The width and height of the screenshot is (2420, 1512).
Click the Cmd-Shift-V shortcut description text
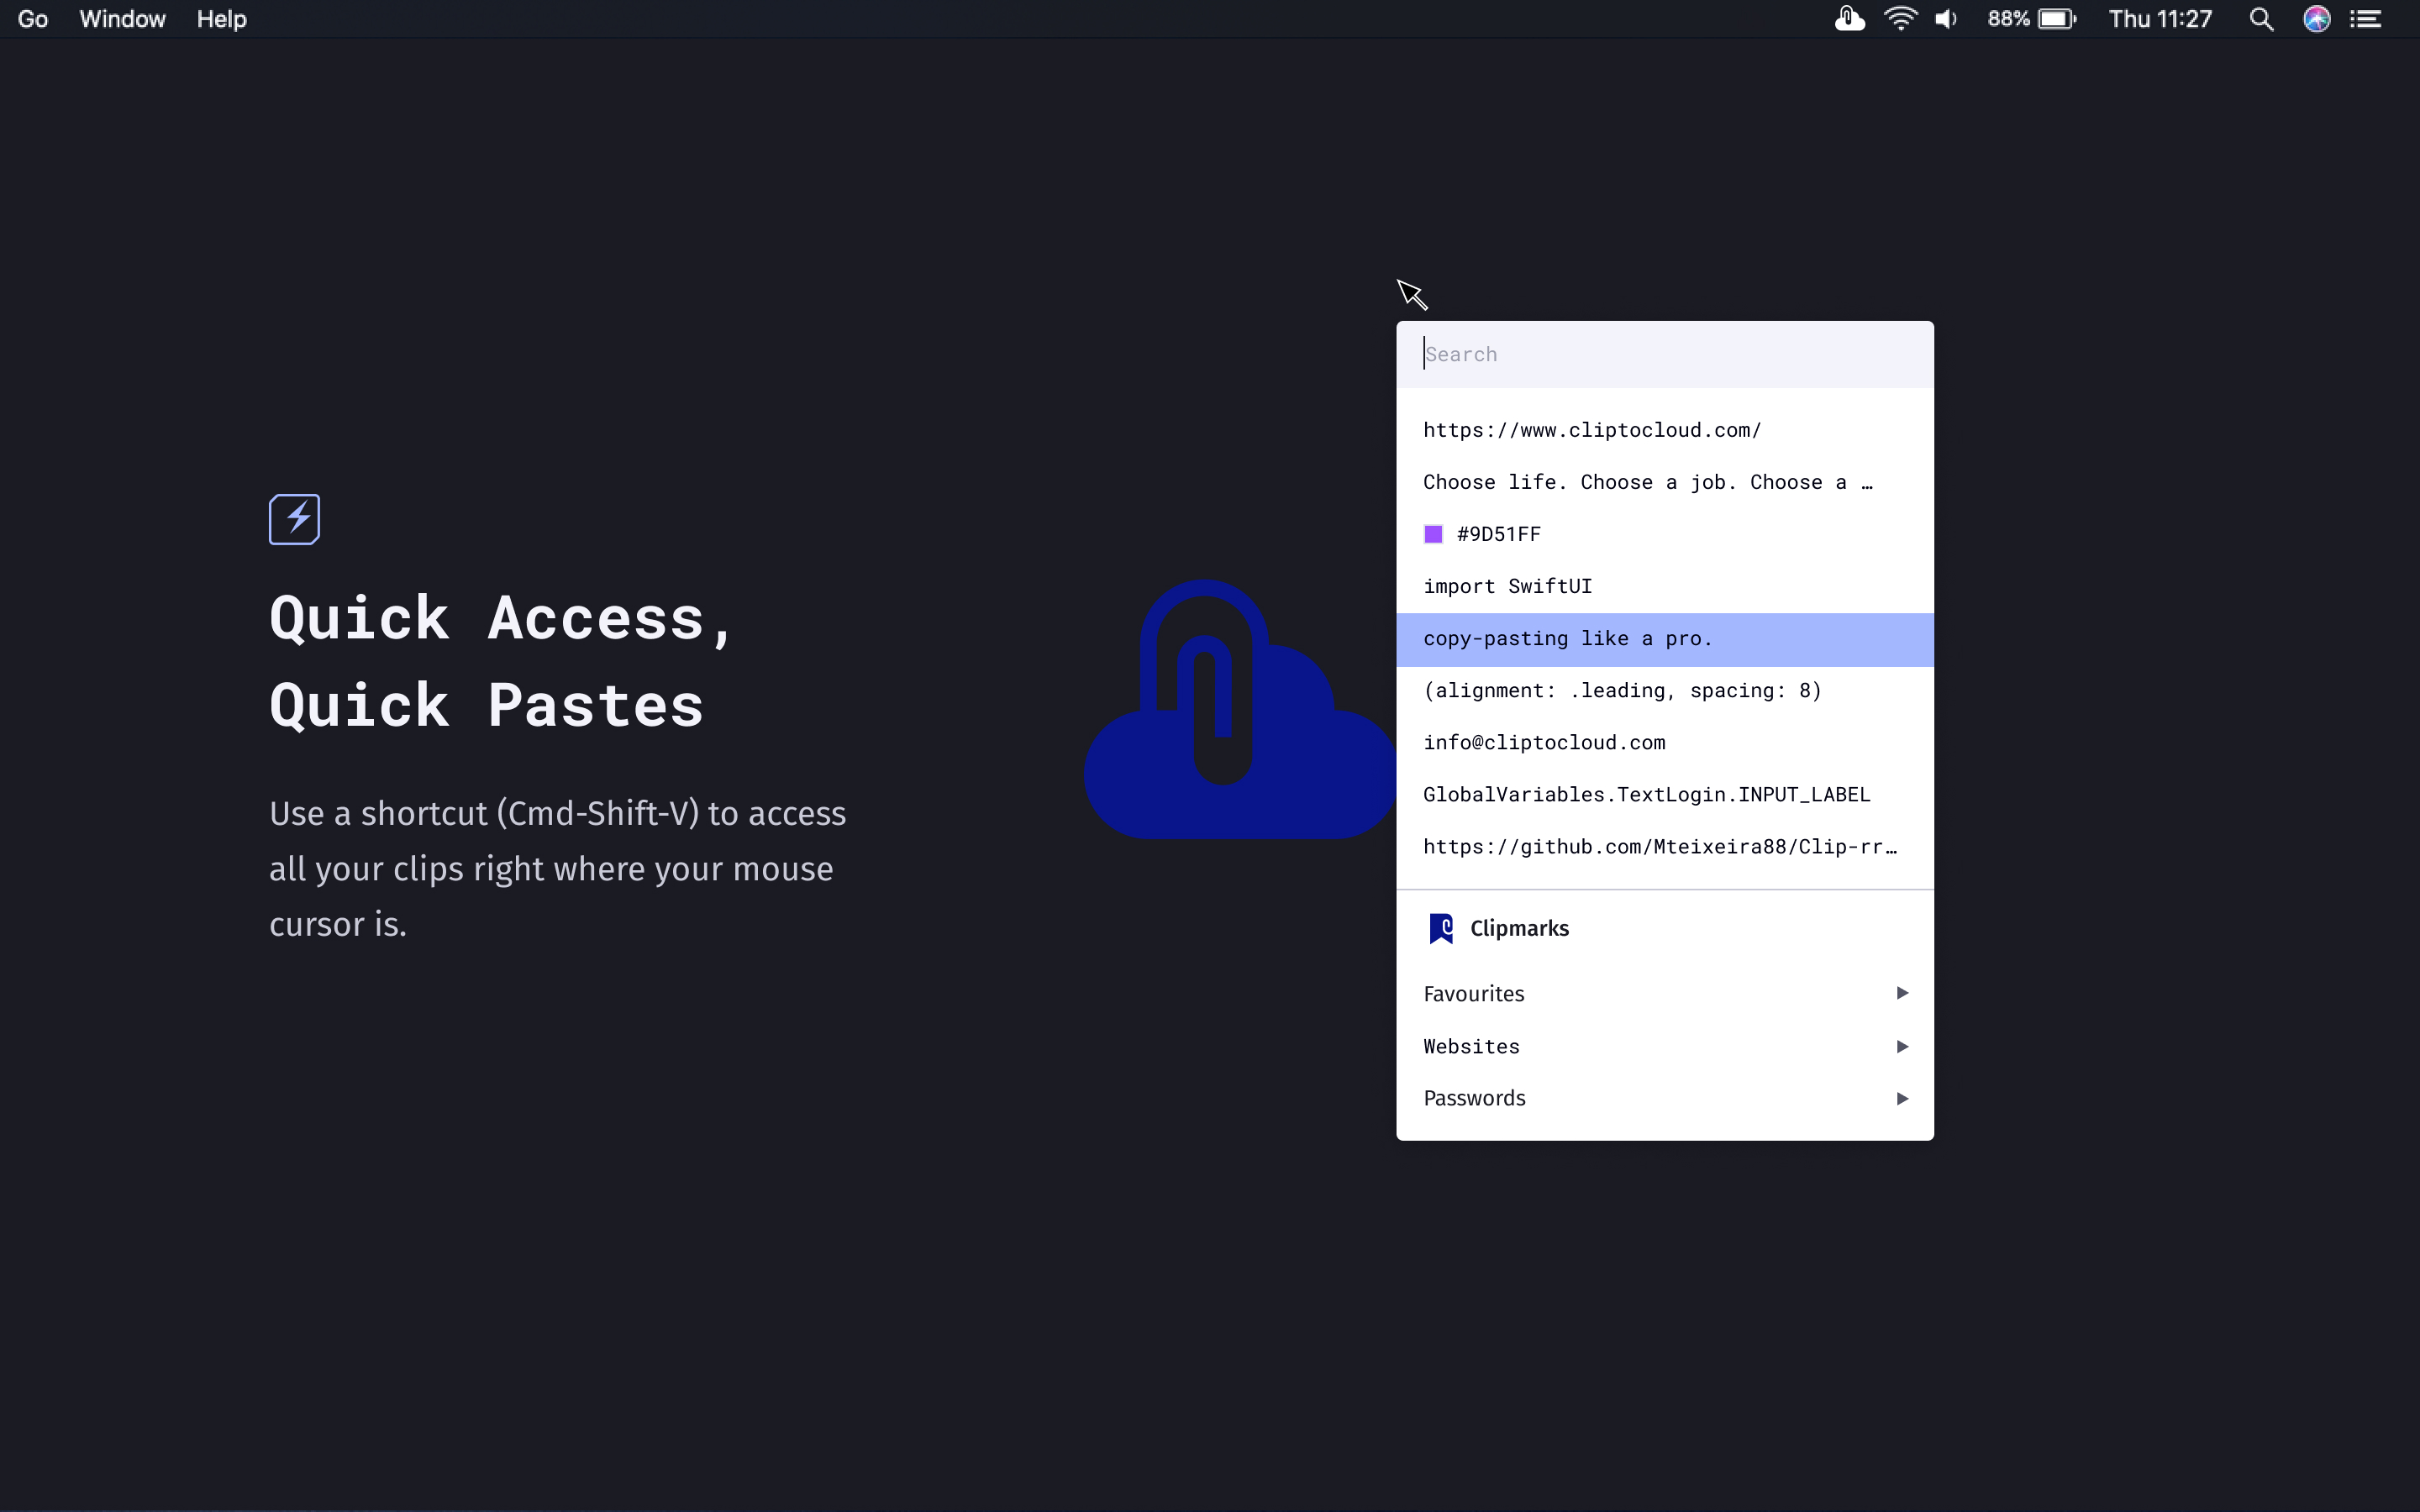click(x=557, y=869)
